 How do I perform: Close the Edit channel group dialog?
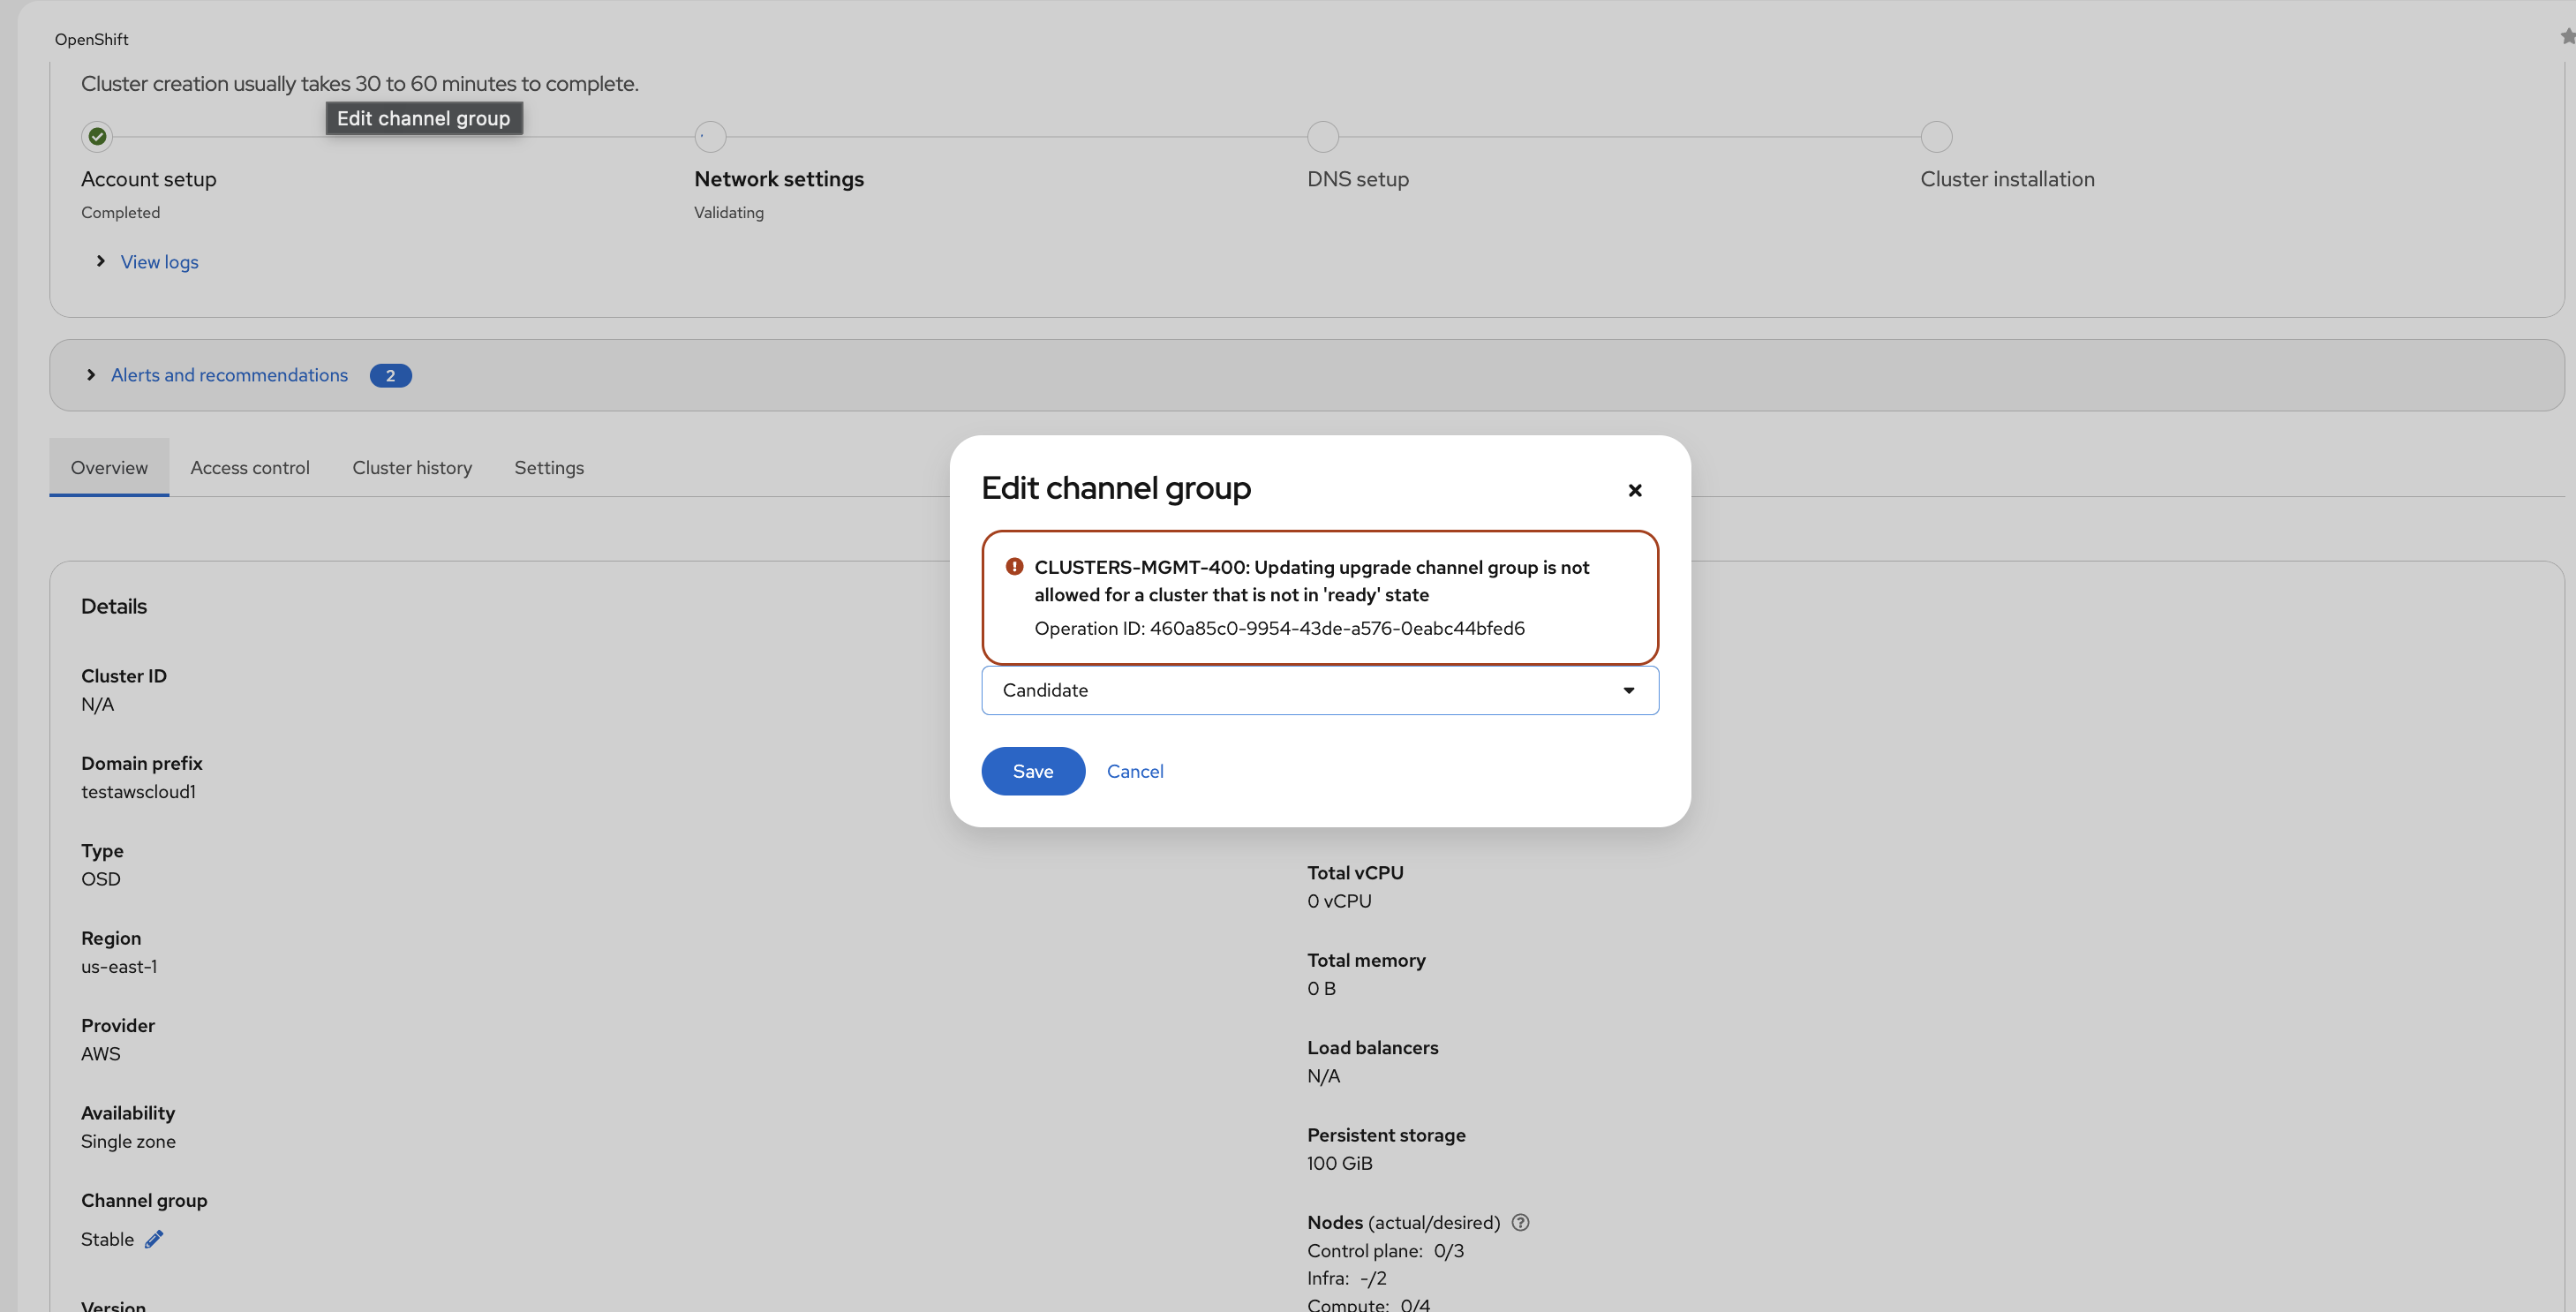[x=1634, y=490]
